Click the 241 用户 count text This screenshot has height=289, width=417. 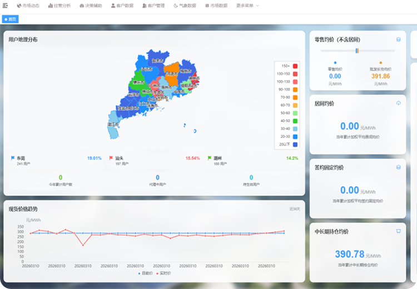tap(23, 164)
